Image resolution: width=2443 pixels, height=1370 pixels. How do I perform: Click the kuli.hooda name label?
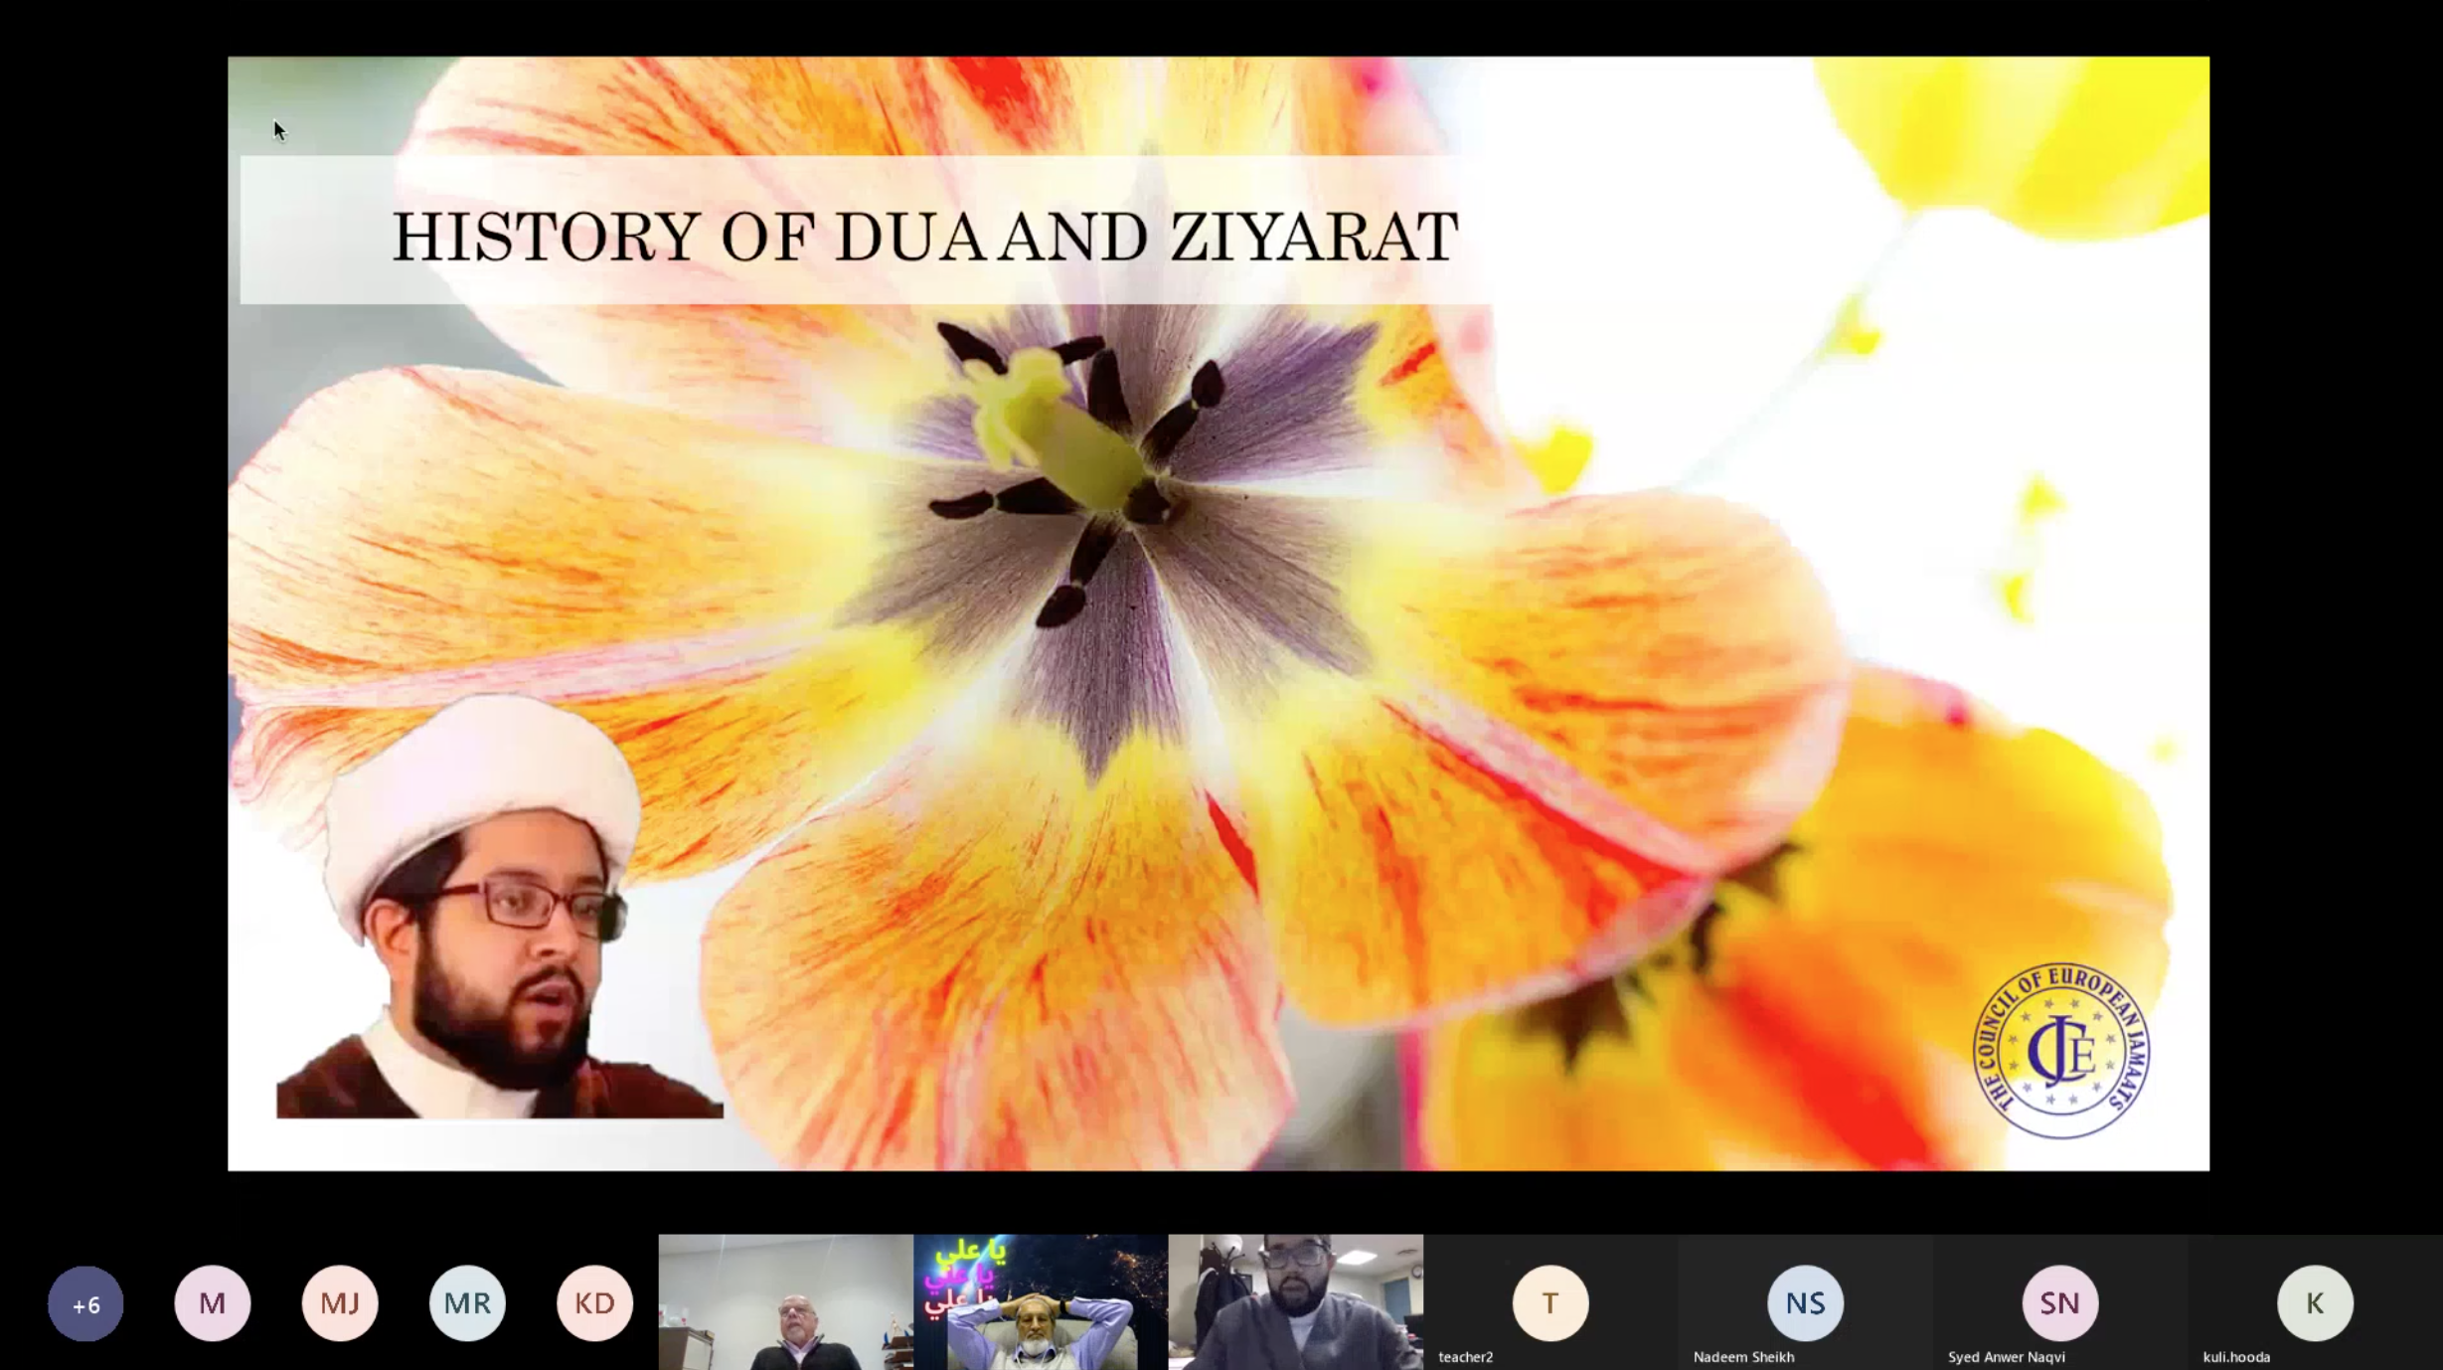2236,1357
